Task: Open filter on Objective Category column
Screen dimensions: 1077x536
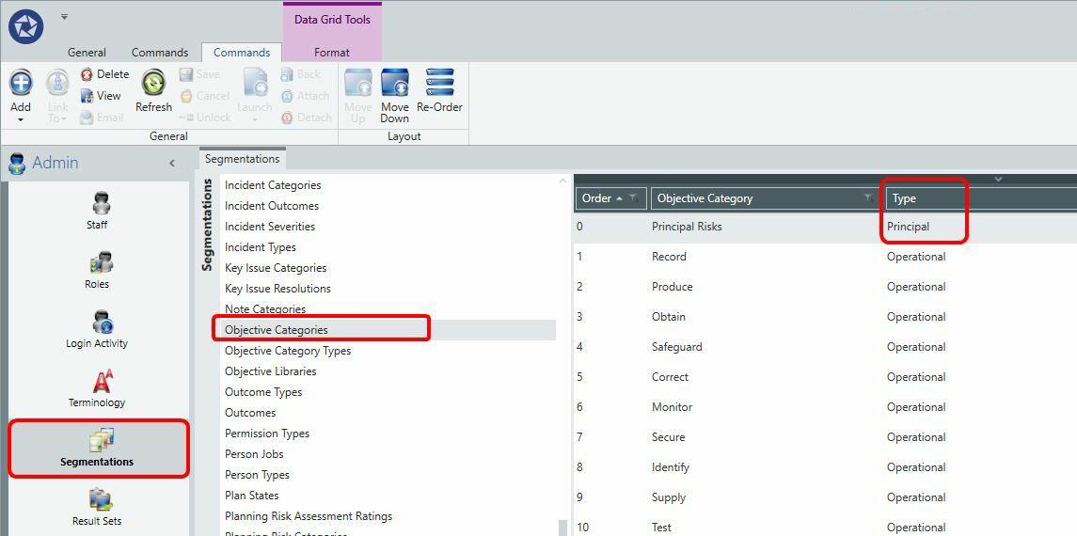Action: pos(869,198)
